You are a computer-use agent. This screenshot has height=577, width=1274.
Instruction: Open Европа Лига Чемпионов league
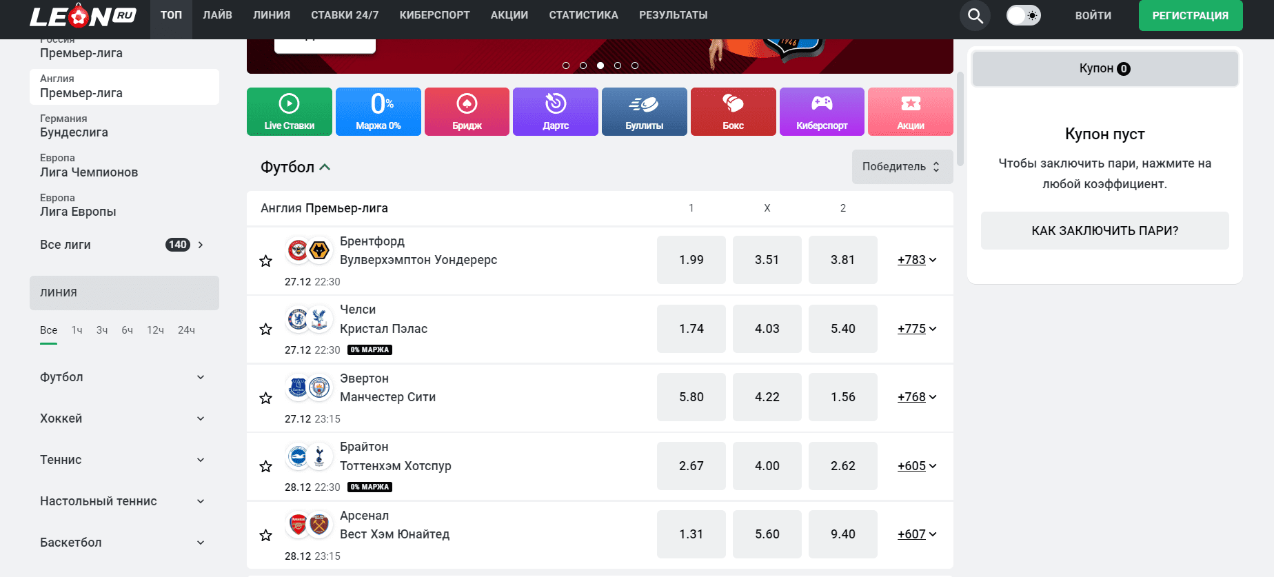tap(124, 166)
